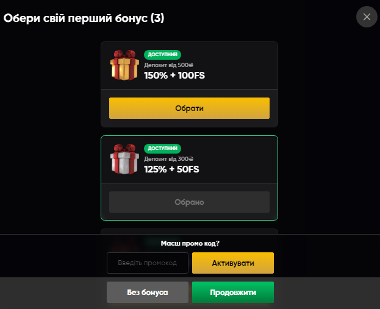Click the Доступний badge on 150% bonus
Screen dimensions: 380x309
click(162, 54)
